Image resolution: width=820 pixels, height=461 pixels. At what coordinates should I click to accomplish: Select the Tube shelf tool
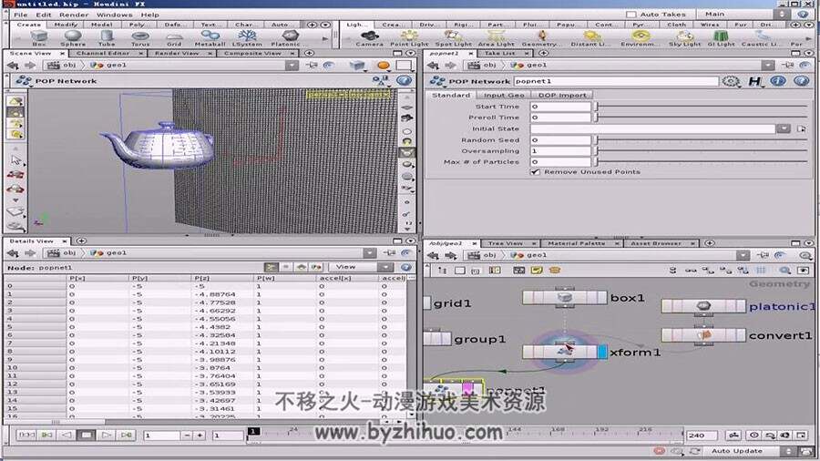tap(107, 38)
